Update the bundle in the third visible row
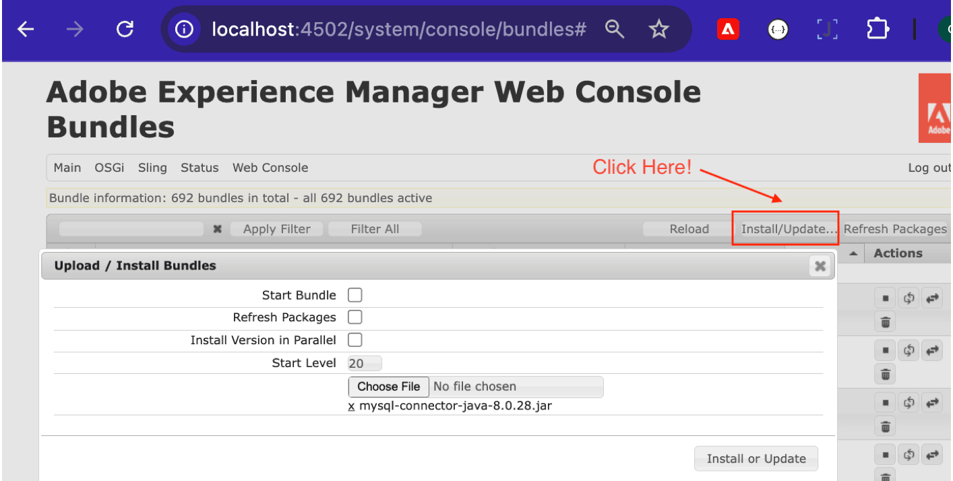The image size is (953, 481). tap(933, 403)
